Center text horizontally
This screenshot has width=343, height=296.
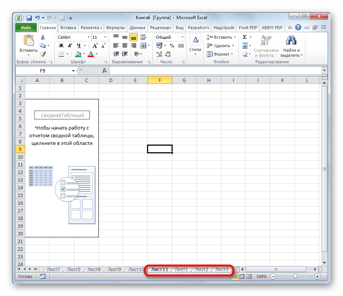pos(125,46)
